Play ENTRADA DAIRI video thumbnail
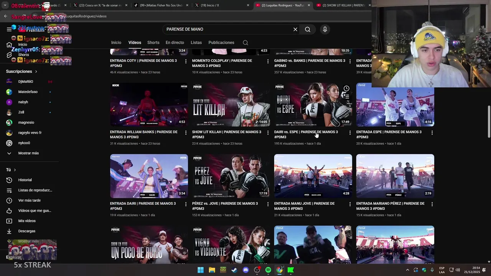 [x=149, y=176]
